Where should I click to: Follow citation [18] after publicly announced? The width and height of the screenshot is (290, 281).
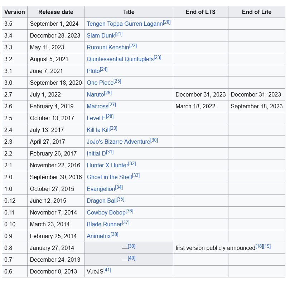tap(259, 246)
